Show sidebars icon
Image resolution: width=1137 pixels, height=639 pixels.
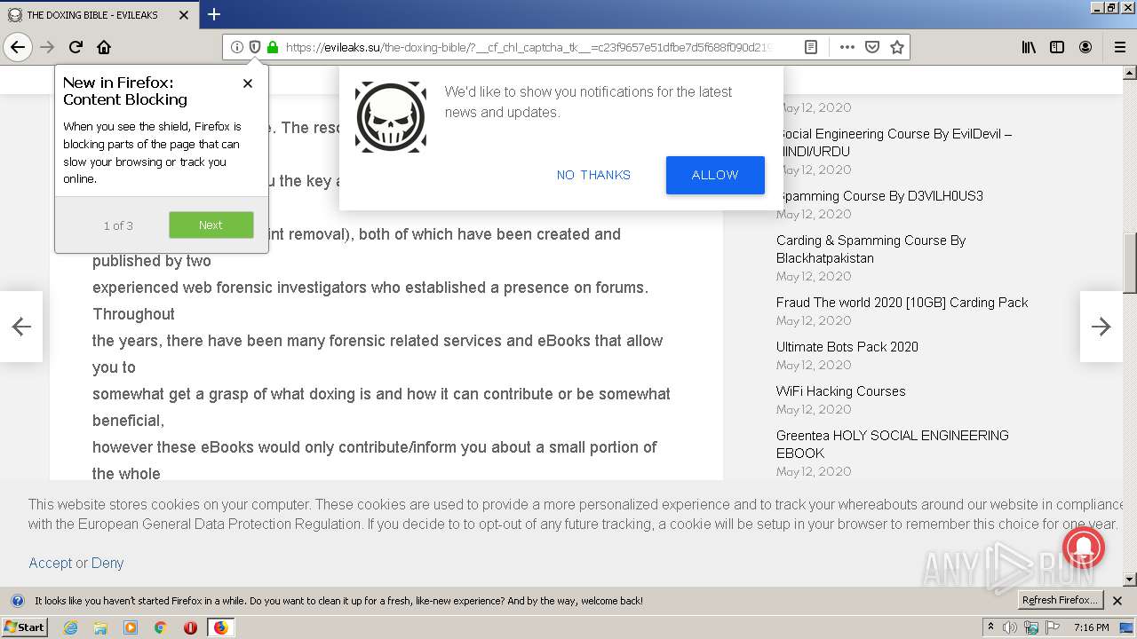tap(1057, 47)
